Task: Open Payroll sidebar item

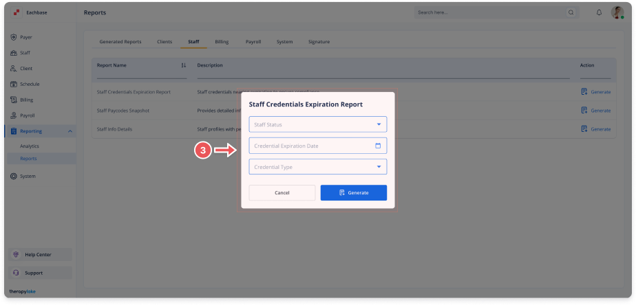Action: pyautogui.click(x=27, y=115)
